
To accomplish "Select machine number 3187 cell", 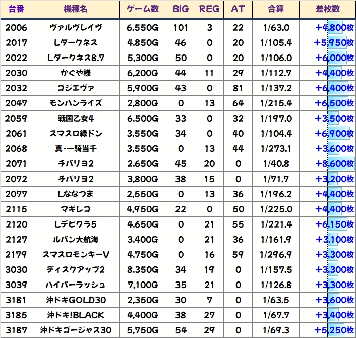I will click(16, 330).
